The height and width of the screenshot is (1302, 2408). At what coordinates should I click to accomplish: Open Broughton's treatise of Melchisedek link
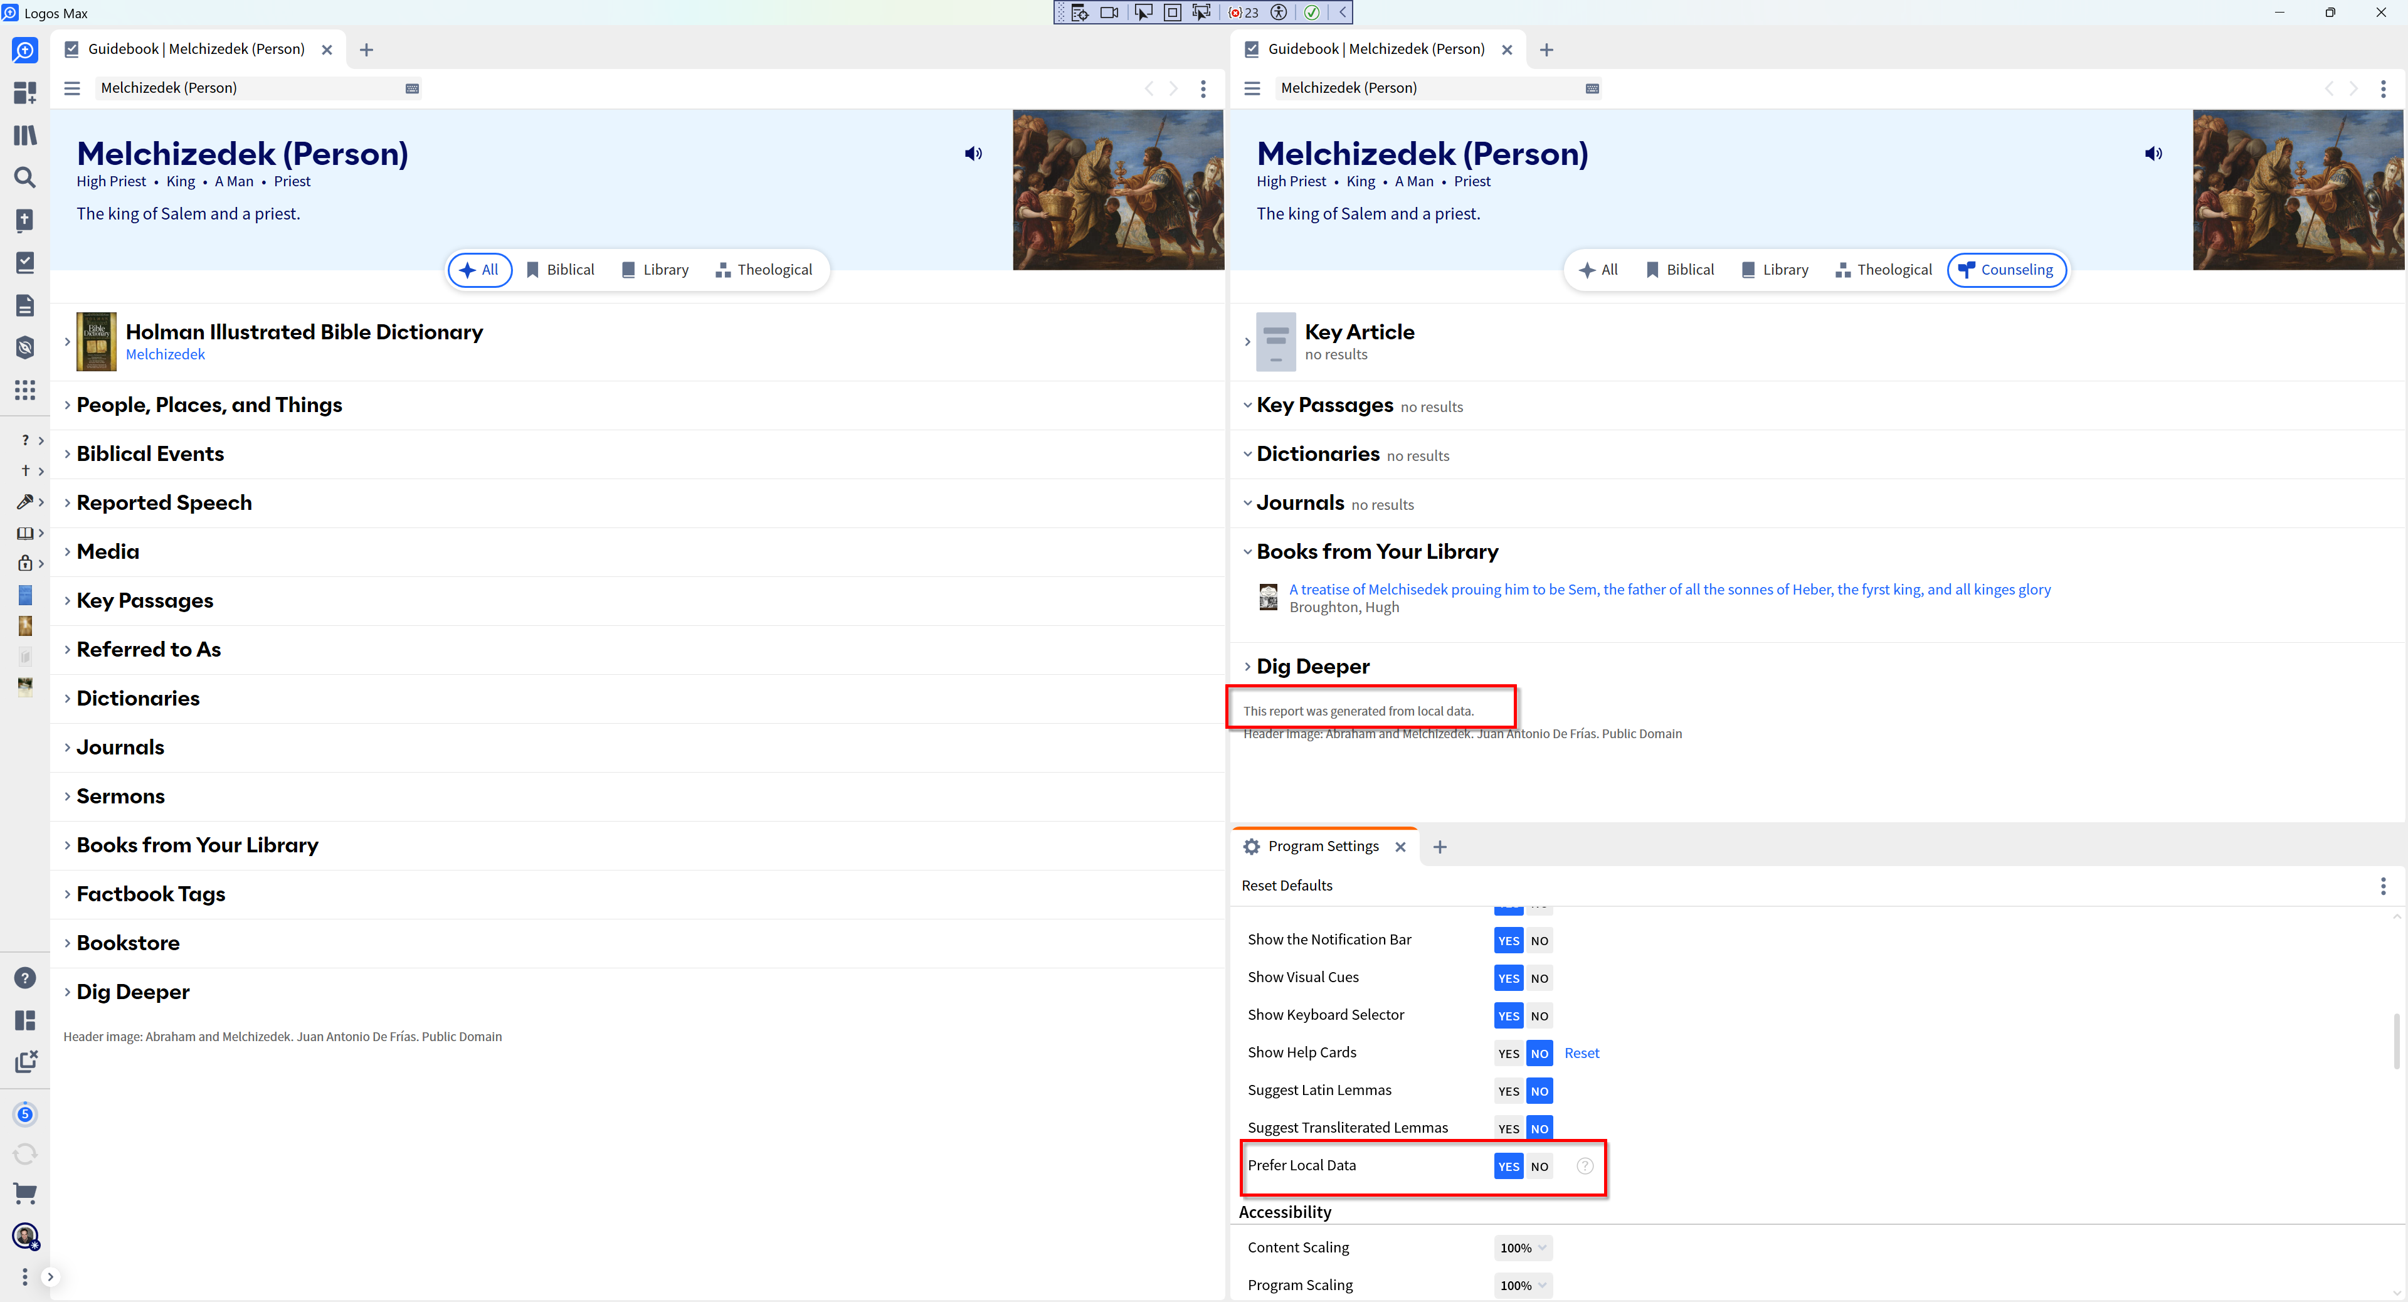(1669, 589)
